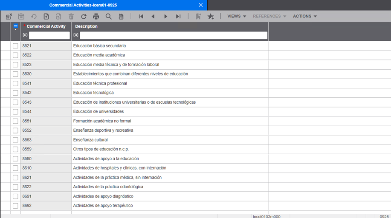
Task: Click the Refresh icon in toolbar
Action: click(84, 16)
